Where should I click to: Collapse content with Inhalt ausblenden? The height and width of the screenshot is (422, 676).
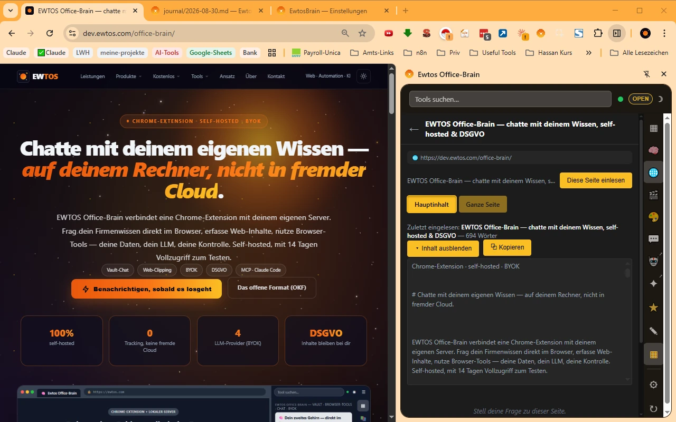click(443, 248)
